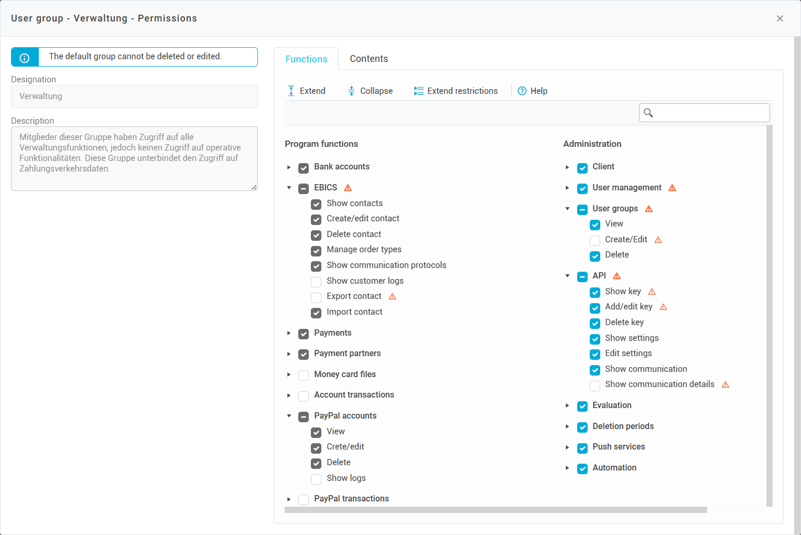Image resolution: width=801 pixels, height=535 pixels.
Task: Click the info icon in default group notice
Action: point(25,57)
